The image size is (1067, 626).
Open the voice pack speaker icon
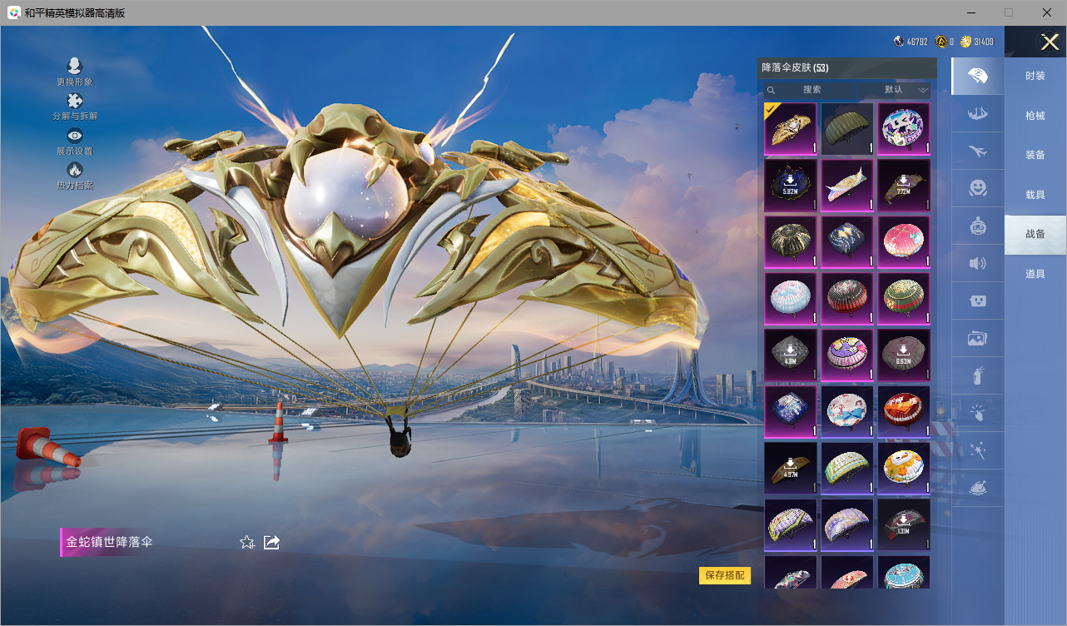click(x=977, y=263)
